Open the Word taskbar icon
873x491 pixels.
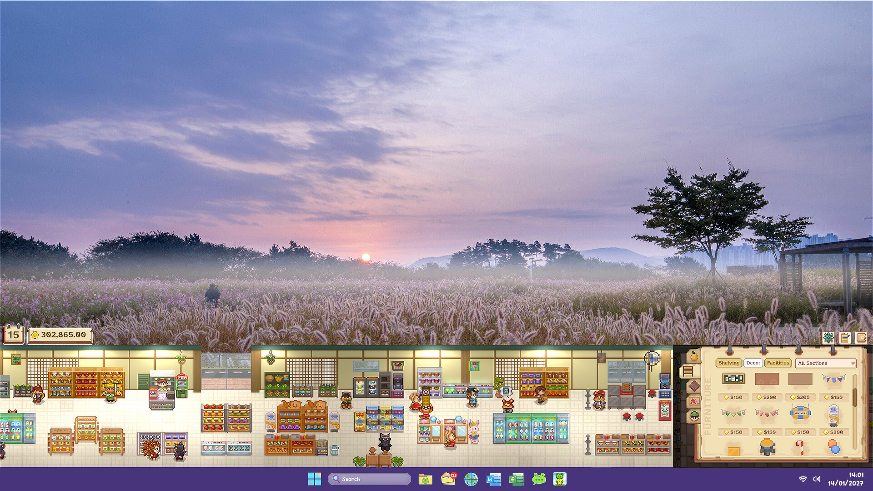[493, 479]
